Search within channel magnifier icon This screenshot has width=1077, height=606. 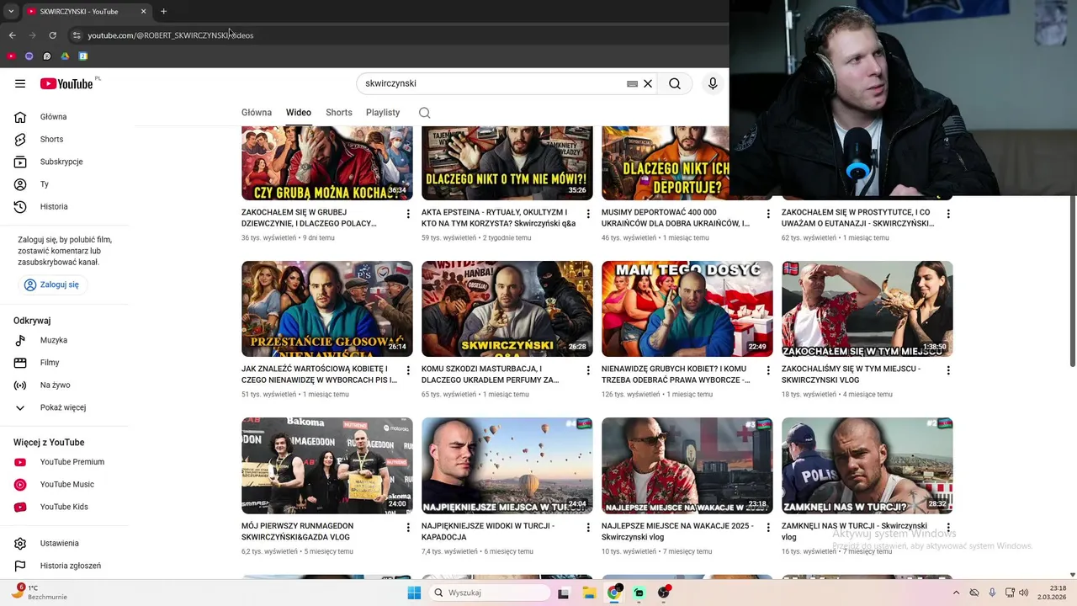pos(424,113)
